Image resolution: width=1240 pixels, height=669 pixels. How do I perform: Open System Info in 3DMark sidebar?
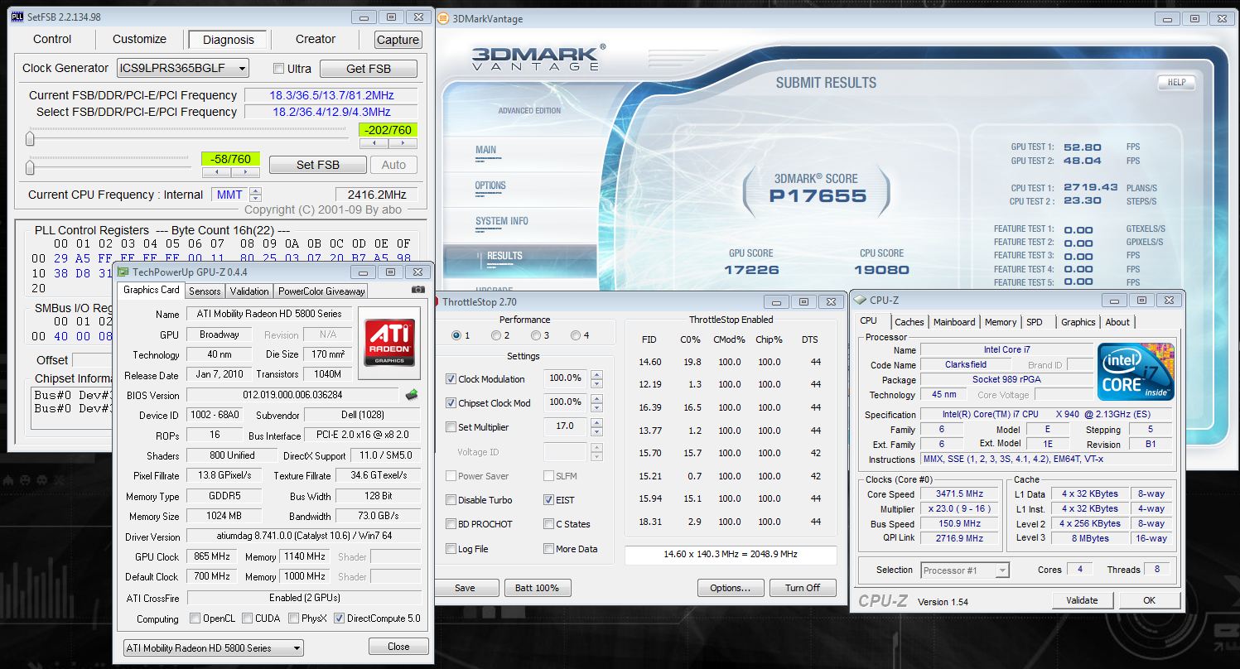point(501,221)
